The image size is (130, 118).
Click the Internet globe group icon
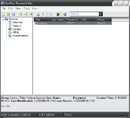tap(10, 29)
